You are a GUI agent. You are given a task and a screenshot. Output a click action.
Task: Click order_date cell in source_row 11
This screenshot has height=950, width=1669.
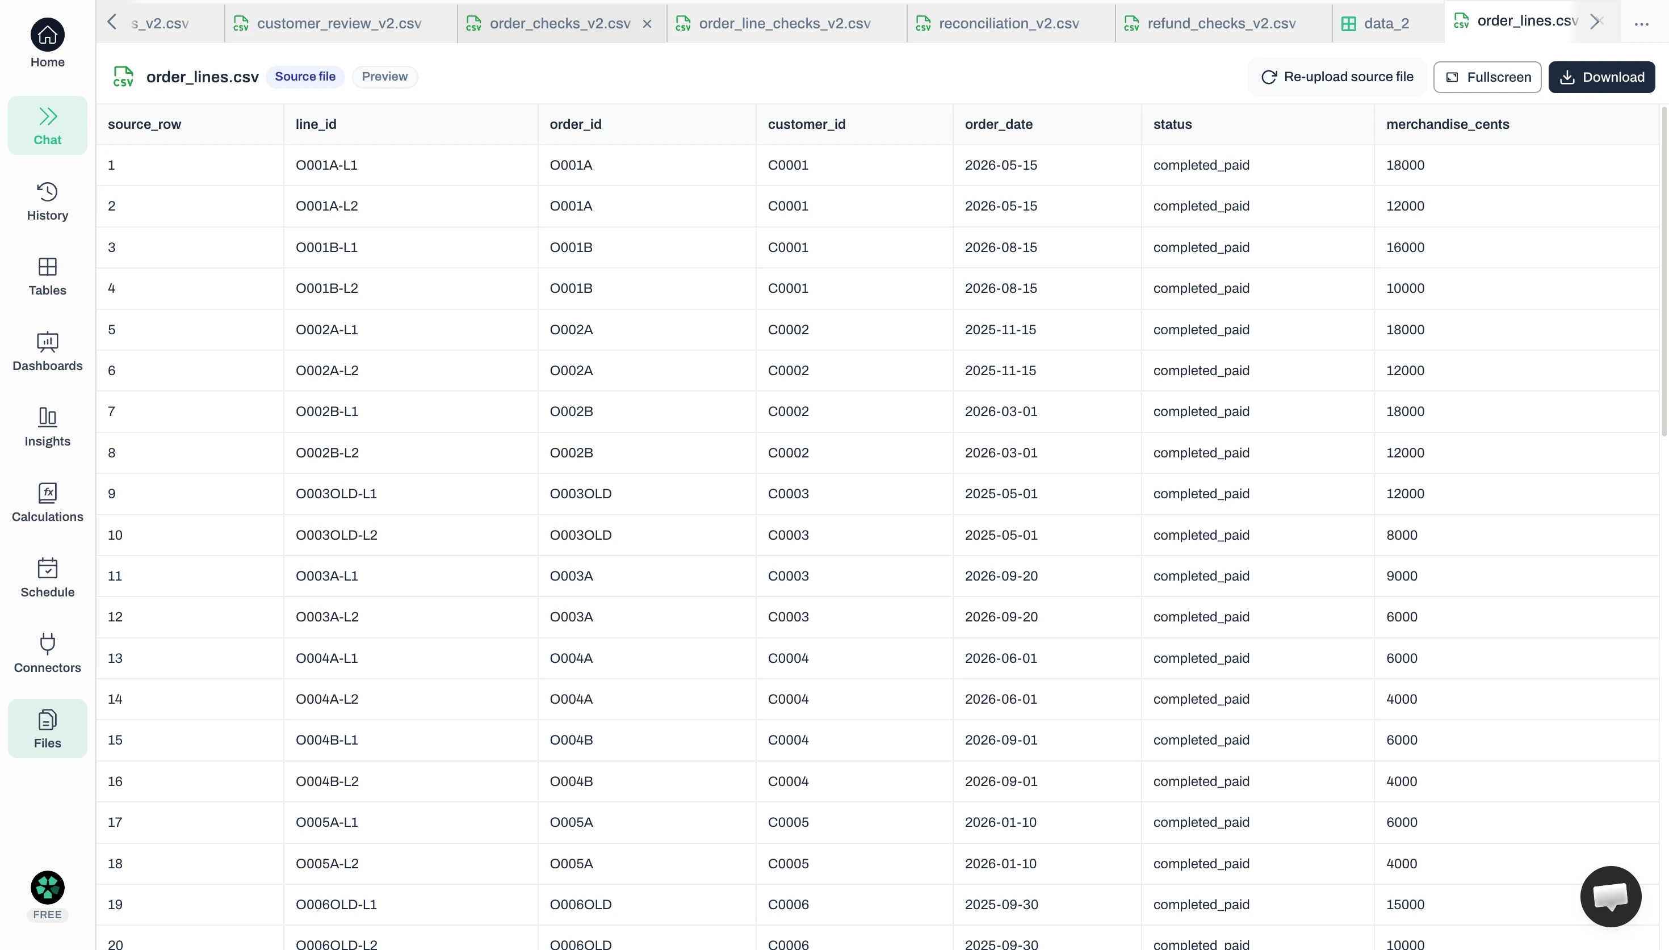pyautogui.click(x=1047, y=575)
